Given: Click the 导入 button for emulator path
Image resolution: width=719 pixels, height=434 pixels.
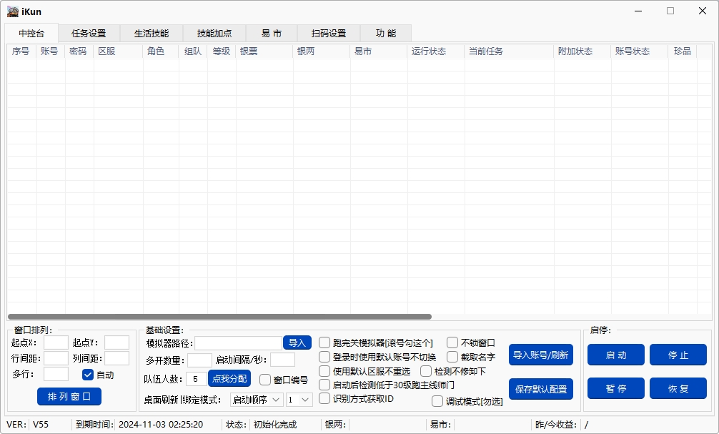Looking at the screenshot, I should coord(297,342).
